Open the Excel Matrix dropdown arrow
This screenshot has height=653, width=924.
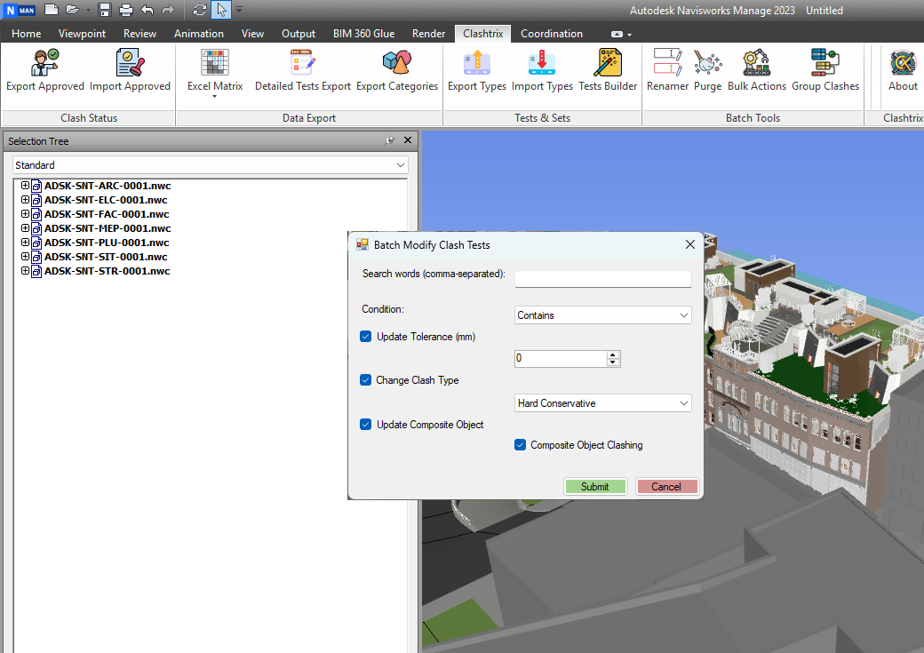pyautogui.click(x=214, y=97)
